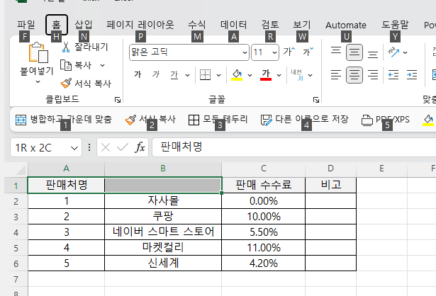Click 모든 테두리 (All Borders) quick button
Screen dimensions: 436x296
tap(218, 120)
